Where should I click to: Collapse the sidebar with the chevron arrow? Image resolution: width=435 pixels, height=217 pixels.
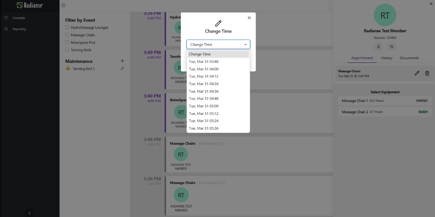pos(30,213)
